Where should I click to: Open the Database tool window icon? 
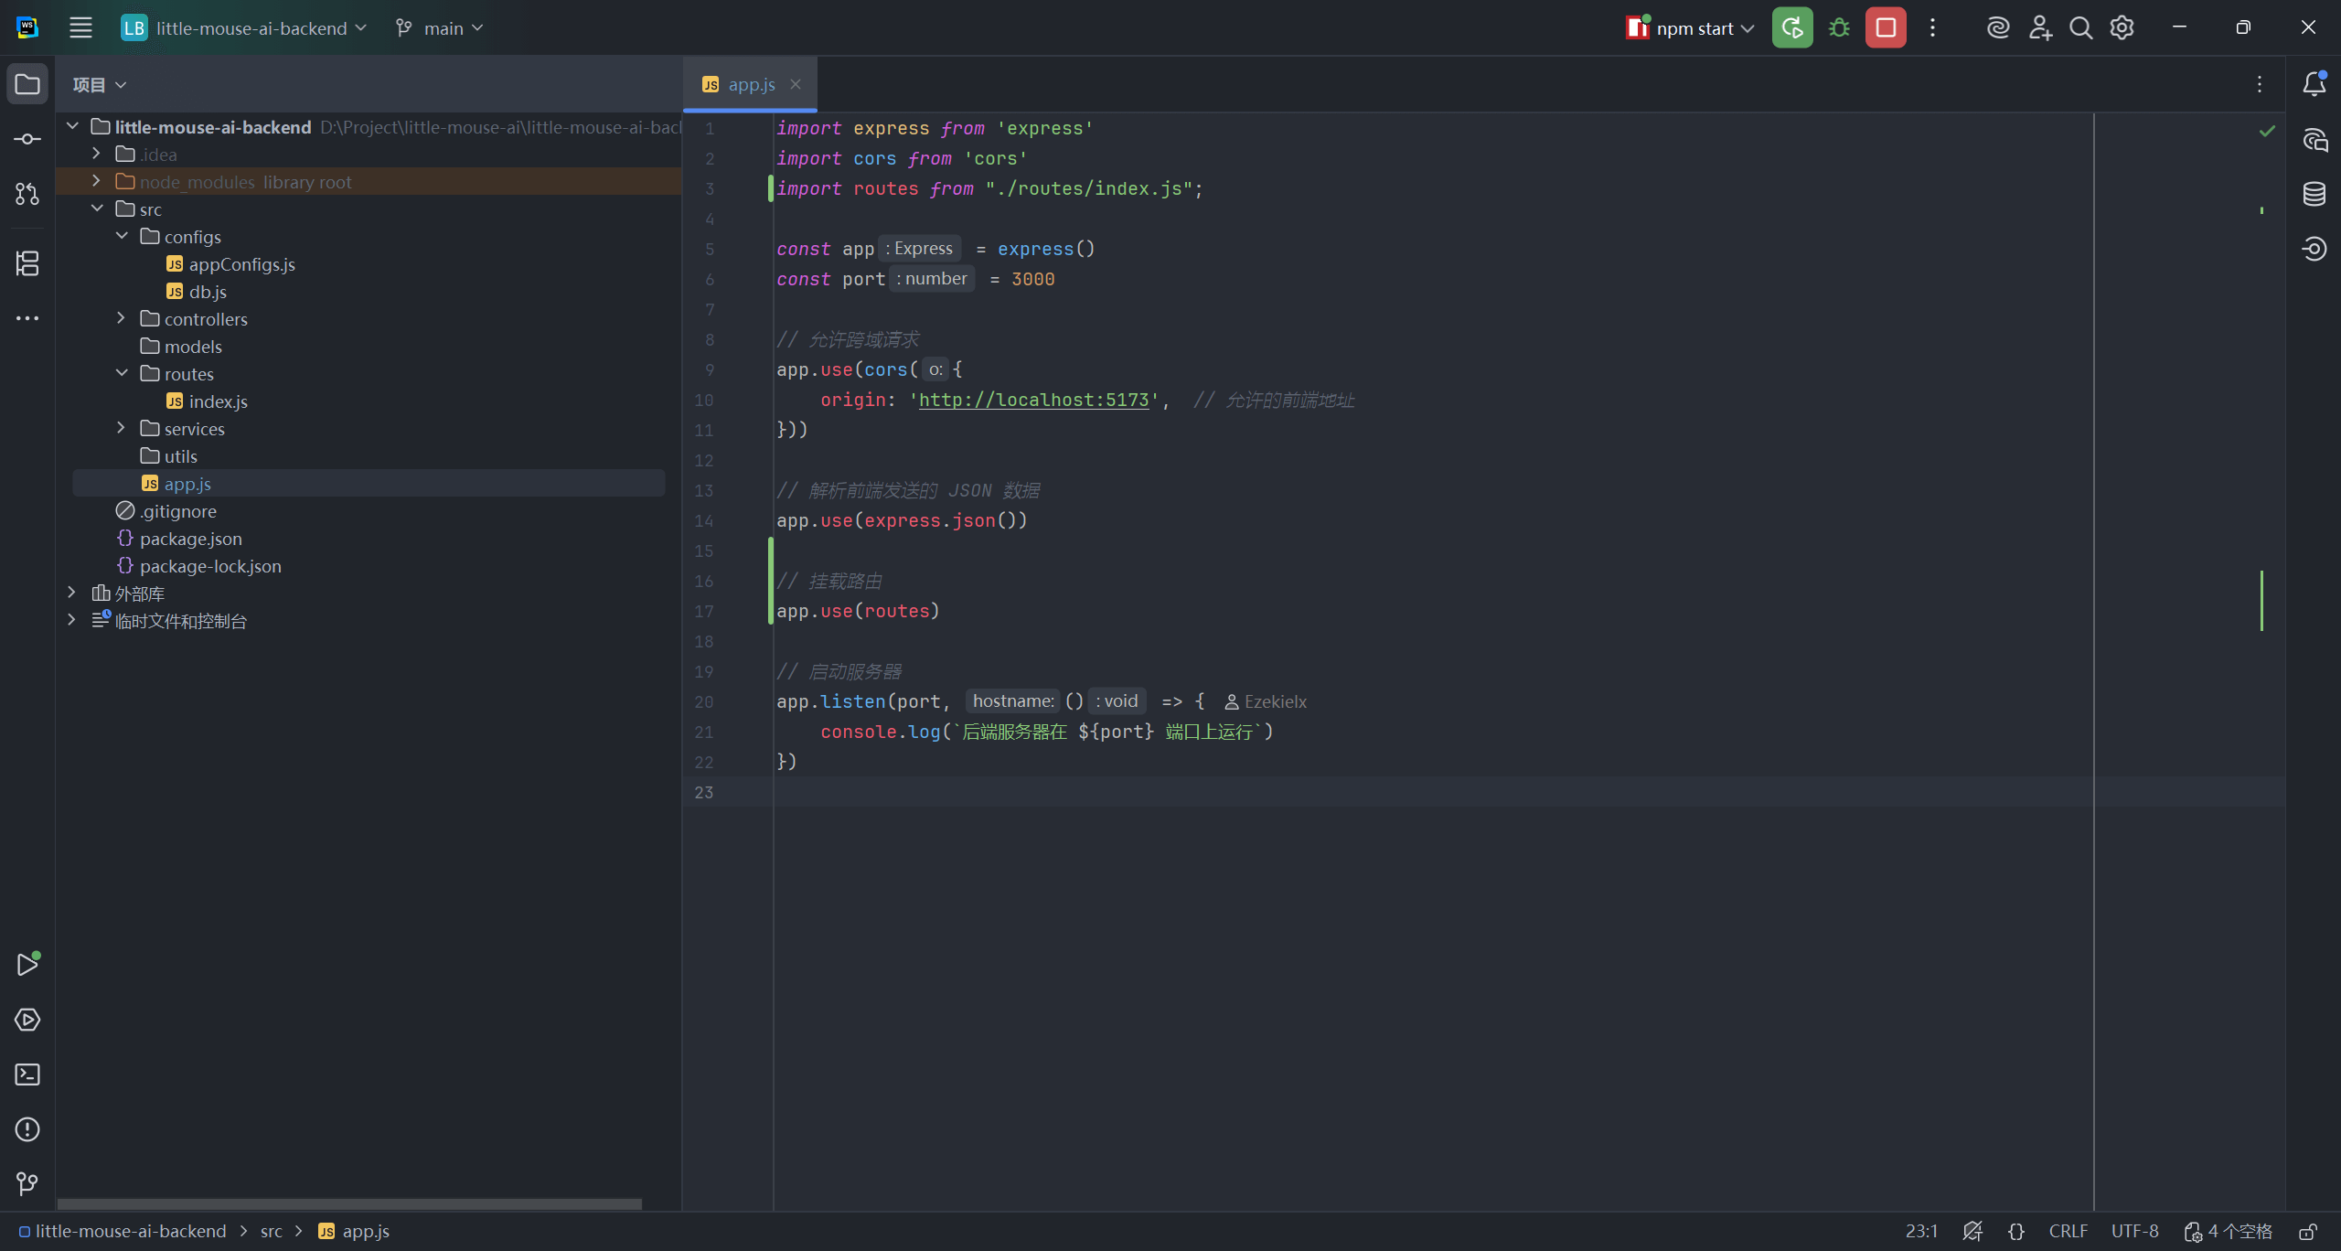(x=2314, y=194)
